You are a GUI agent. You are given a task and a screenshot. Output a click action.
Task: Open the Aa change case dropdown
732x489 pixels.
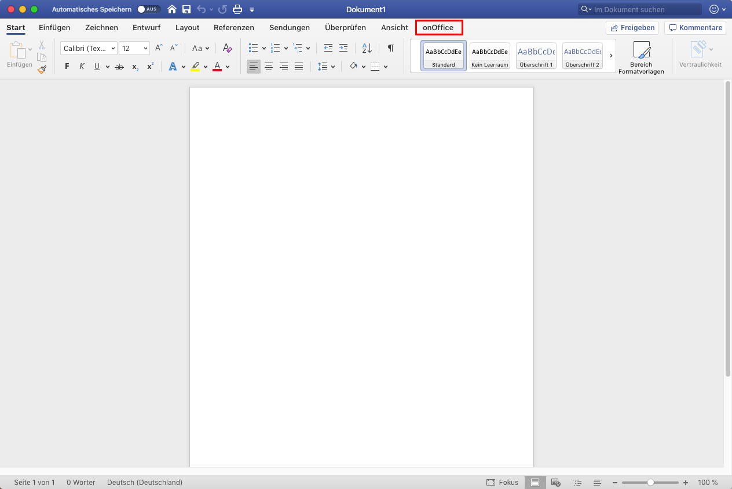coord(201,48)
